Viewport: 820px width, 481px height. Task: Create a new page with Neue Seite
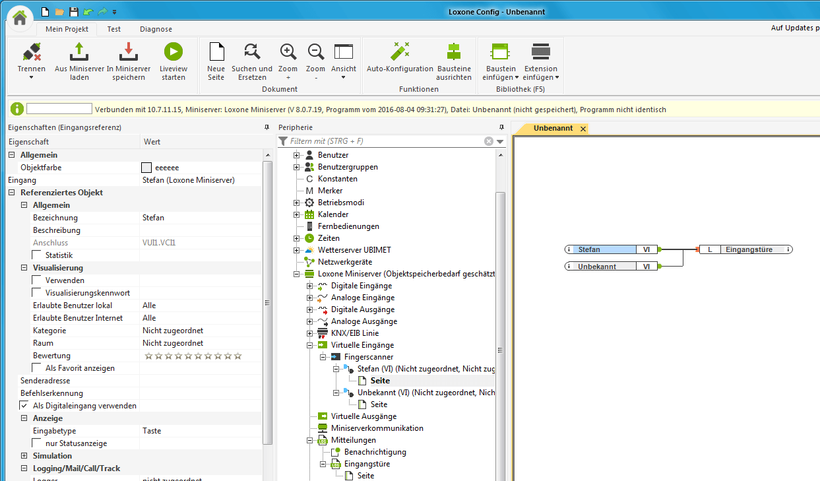pyautogui.click(x=216, y=52)
